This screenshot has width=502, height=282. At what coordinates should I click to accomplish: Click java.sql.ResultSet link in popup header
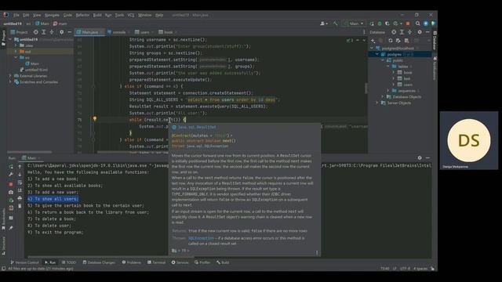[x=197, y=127]
